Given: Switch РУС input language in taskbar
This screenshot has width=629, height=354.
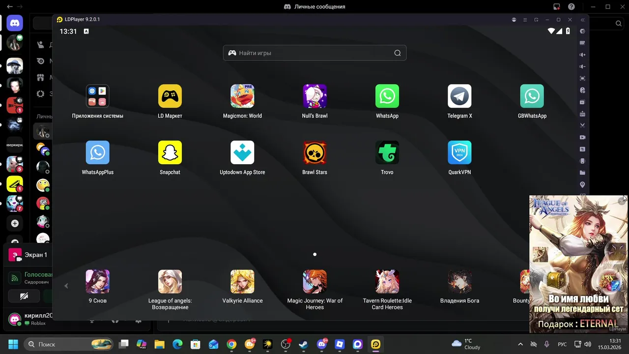Looking at the screenshot, I should click(562, 344).
